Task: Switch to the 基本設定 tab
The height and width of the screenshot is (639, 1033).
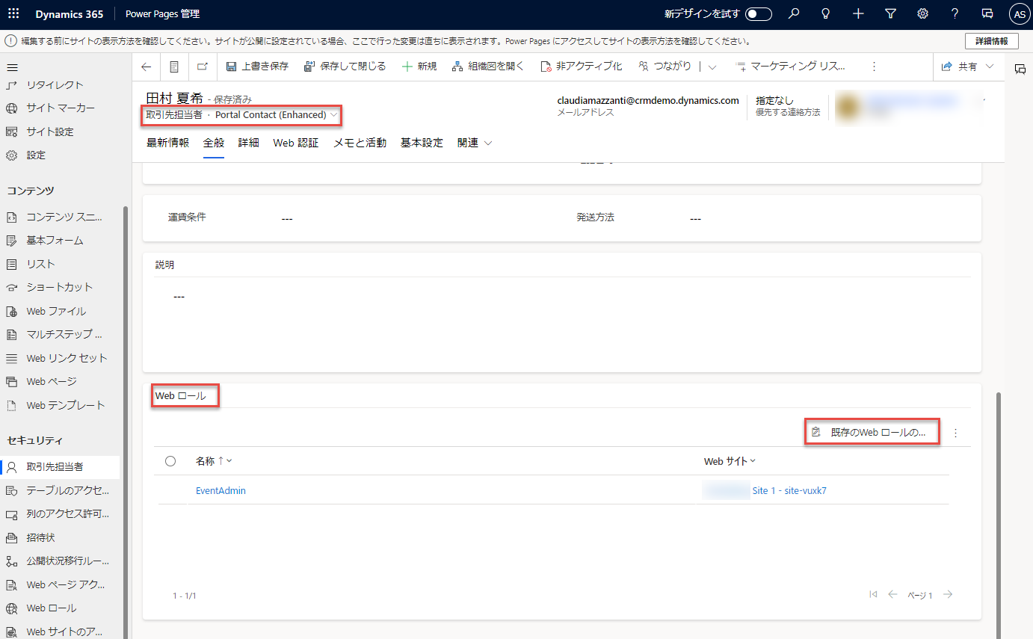Action: click(422, 143)
